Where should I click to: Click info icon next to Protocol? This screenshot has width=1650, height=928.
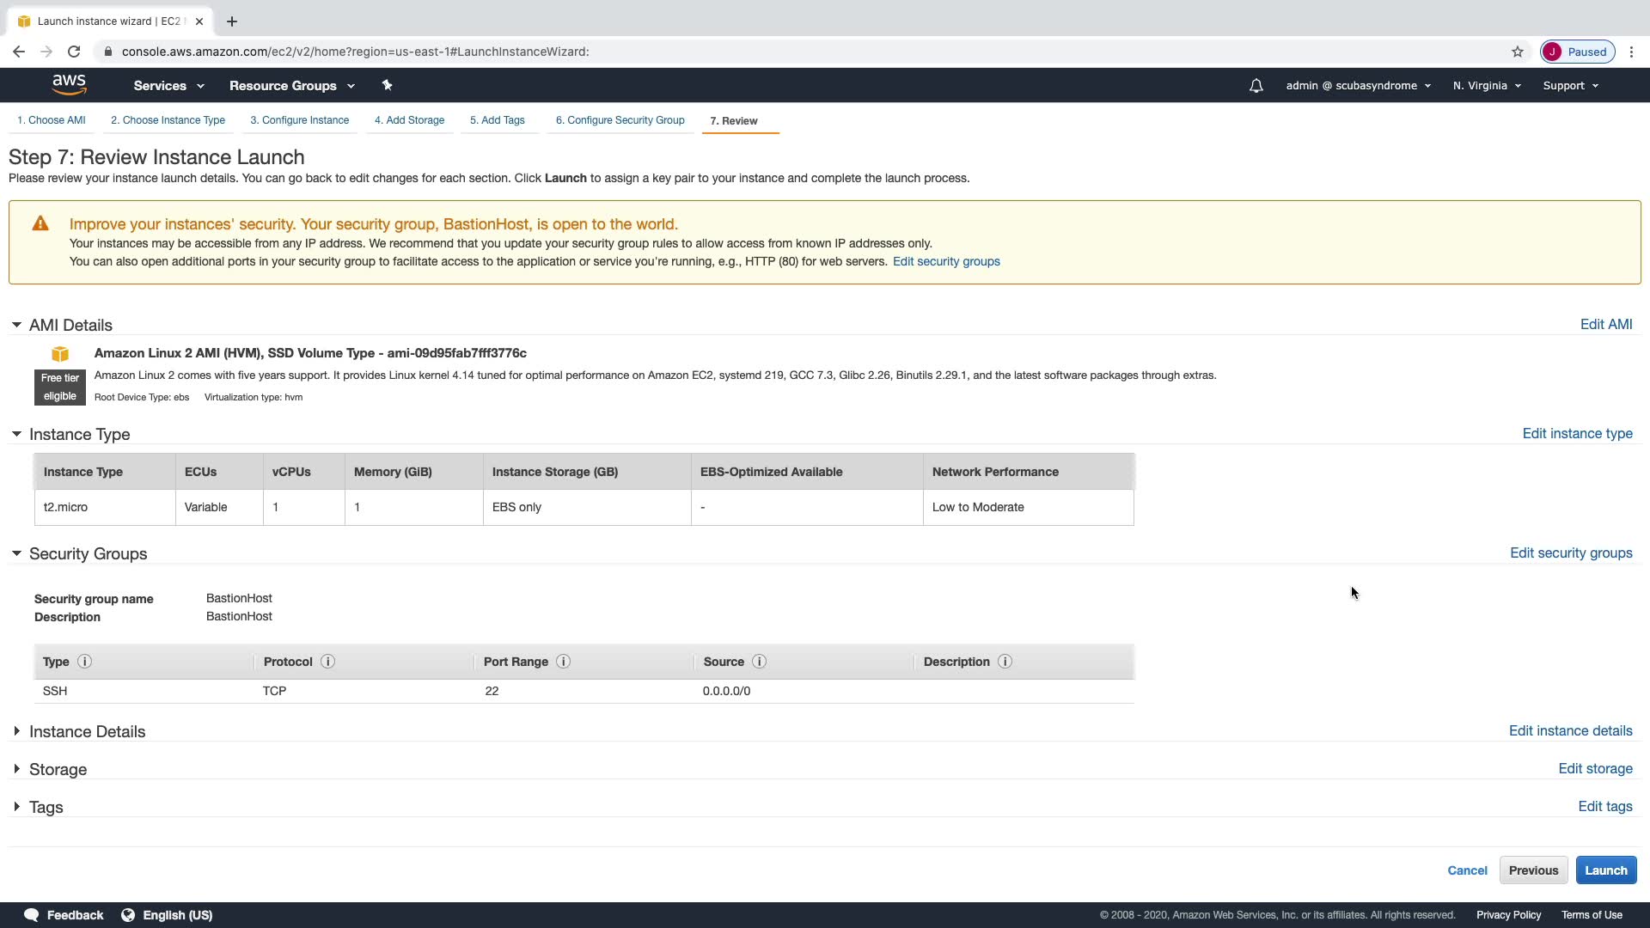[x=327, y=662]
